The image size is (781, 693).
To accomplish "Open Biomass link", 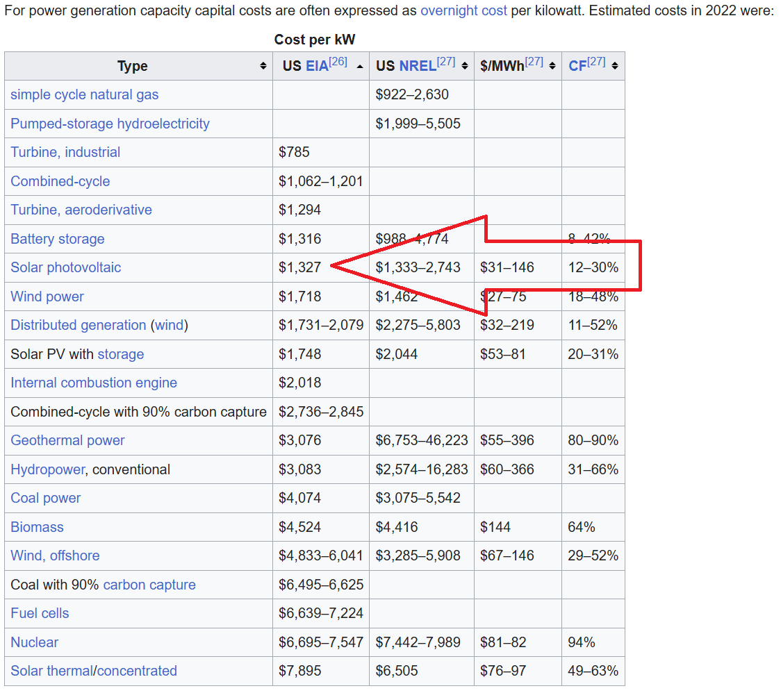I will pyautogui.click(x=38, y=527).
